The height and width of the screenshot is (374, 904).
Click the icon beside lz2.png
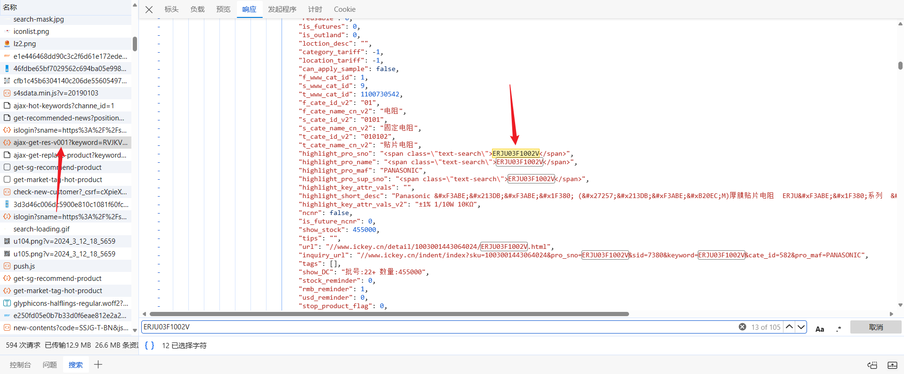(x=7, y=44)
